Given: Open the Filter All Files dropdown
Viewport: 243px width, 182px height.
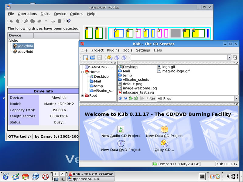Looking at the screenshot, I should 236,98.
